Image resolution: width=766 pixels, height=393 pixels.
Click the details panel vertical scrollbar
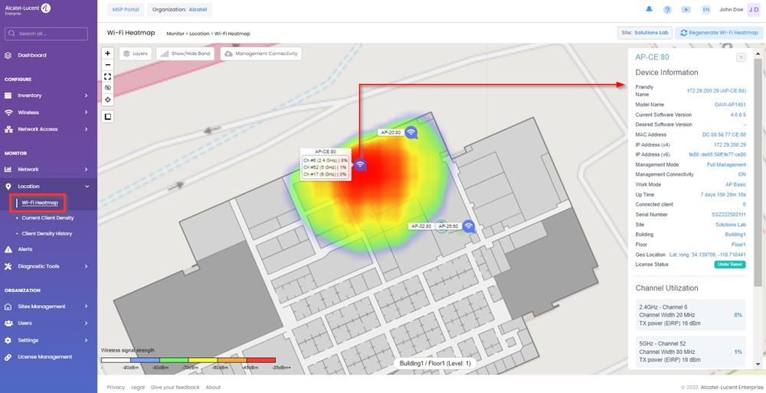(758, 171)
